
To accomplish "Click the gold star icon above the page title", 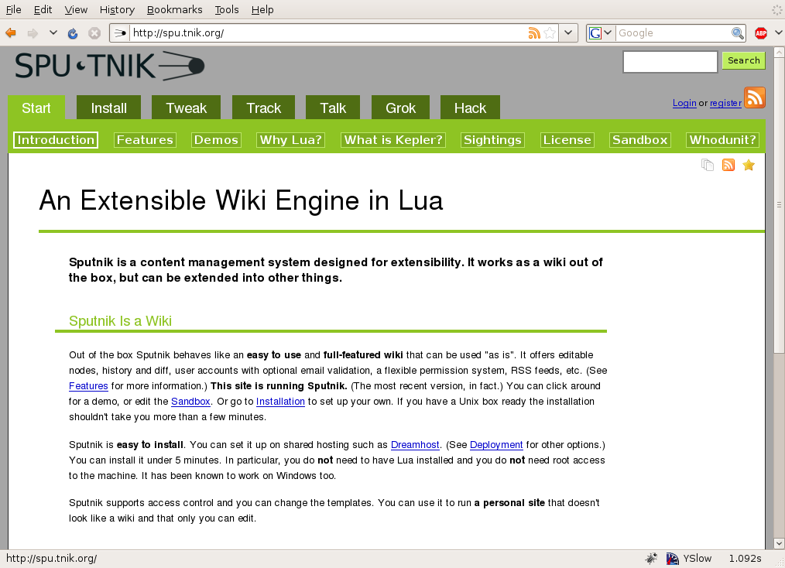I will pyautogui.click(x=749, y=165).
